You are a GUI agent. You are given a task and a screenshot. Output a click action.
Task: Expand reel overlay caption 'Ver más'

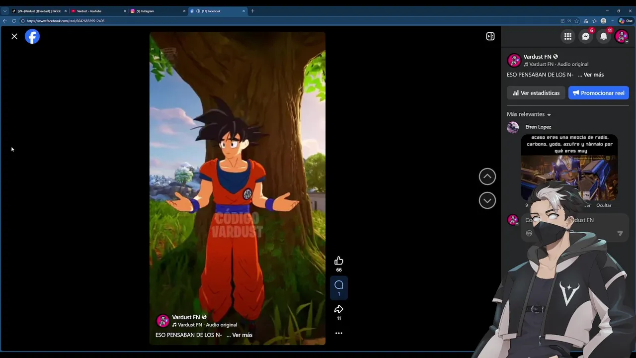[242, 335]
